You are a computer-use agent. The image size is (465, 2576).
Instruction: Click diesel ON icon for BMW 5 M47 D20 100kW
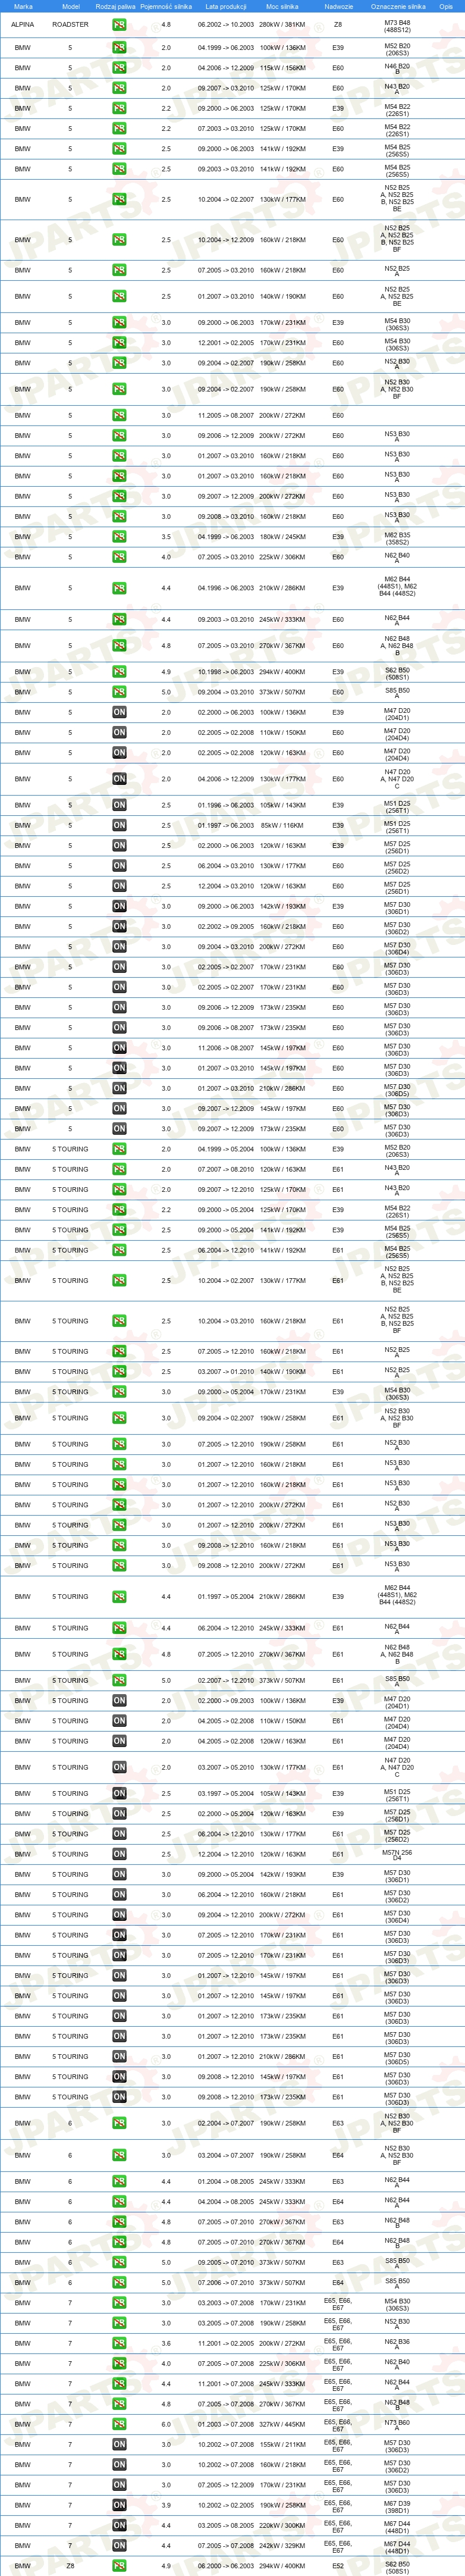point(119,713)
